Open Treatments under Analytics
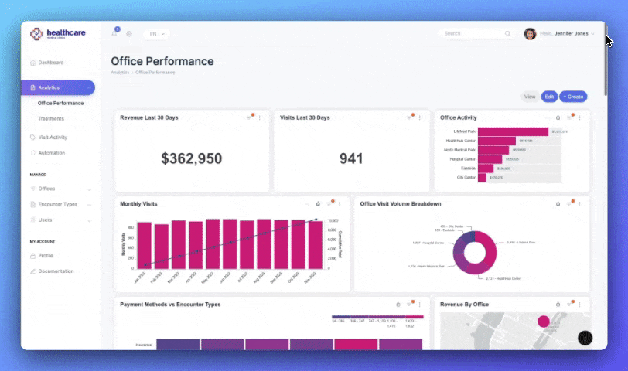 pyautogui.click(x=51, y=118)
